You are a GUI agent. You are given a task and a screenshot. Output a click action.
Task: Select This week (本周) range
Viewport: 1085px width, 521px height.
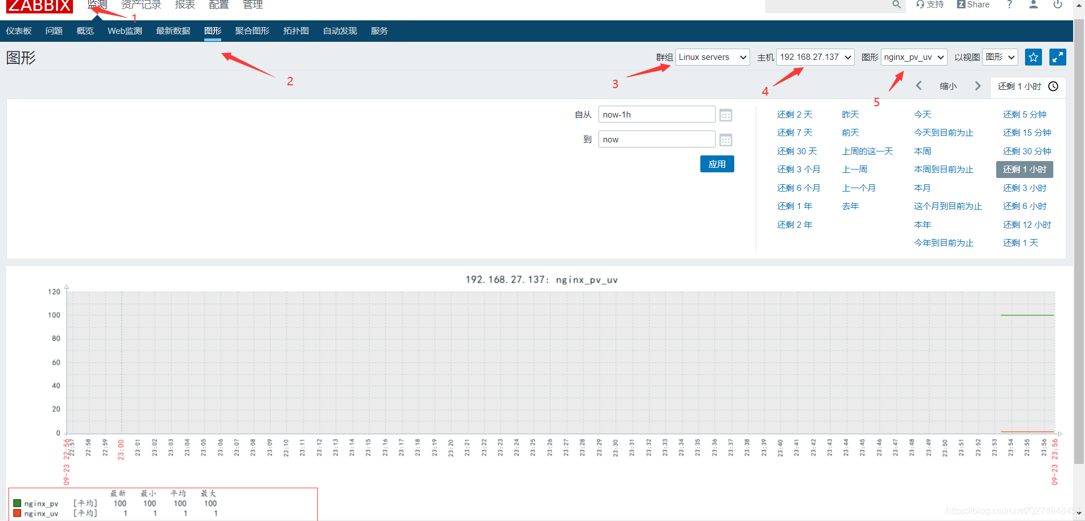[923, 151]
